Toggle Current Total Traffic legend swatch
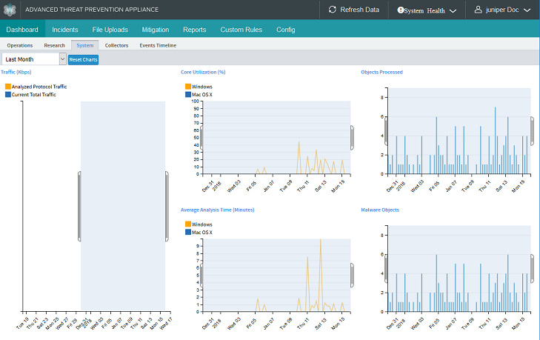This screenshot has height=340, width=540. [x=8, y=95]
